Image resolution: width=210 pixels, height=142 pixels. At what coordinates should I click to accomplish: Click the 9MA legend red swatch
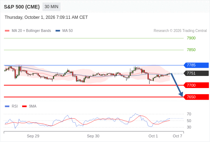click(x=24, y=106)
